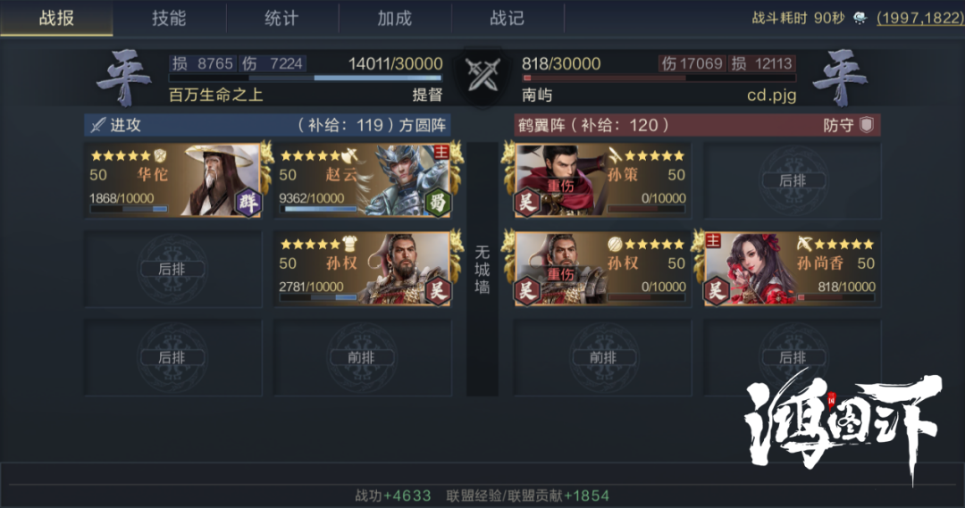
Task: Click the 蜀 faction badge on 赵云
Action: tap(438, 203)
